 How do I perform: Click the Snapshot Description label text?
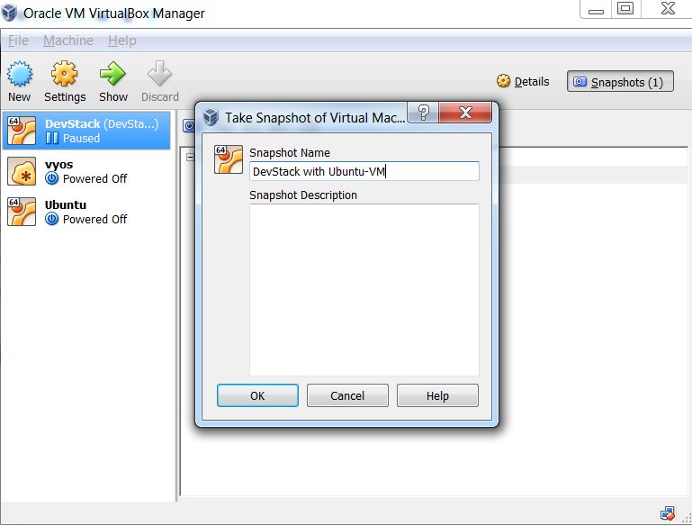303,195
